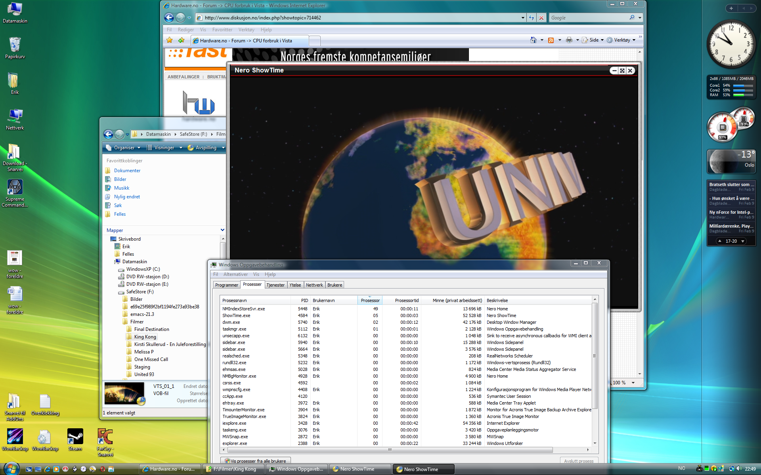Open the Dokumenter favorite link
This screenshot has height=475, width=761.
coord(127,171)
